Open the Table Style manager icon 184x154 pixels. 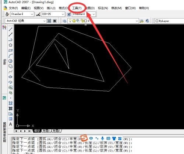[x=69, y=14]
